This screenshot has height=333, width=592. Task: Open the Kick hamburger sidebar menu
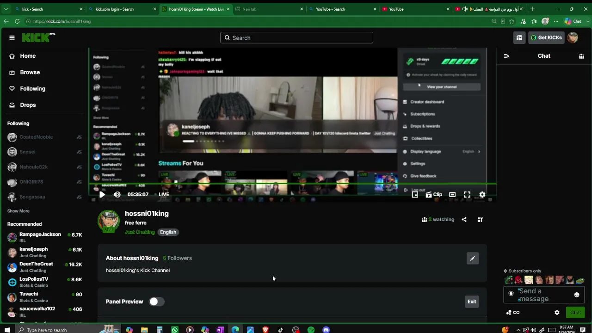click(12, 38)
